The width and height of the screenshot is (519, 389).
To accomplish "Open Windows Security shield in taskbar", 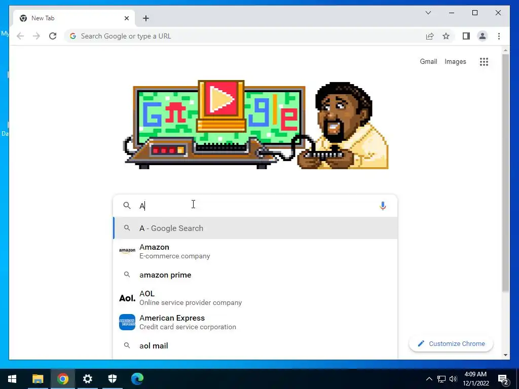I will tap(113, 379).
